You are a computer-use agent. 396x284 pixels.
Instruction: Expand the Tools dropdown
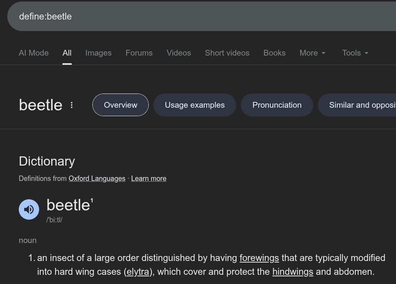coord(355,53)
